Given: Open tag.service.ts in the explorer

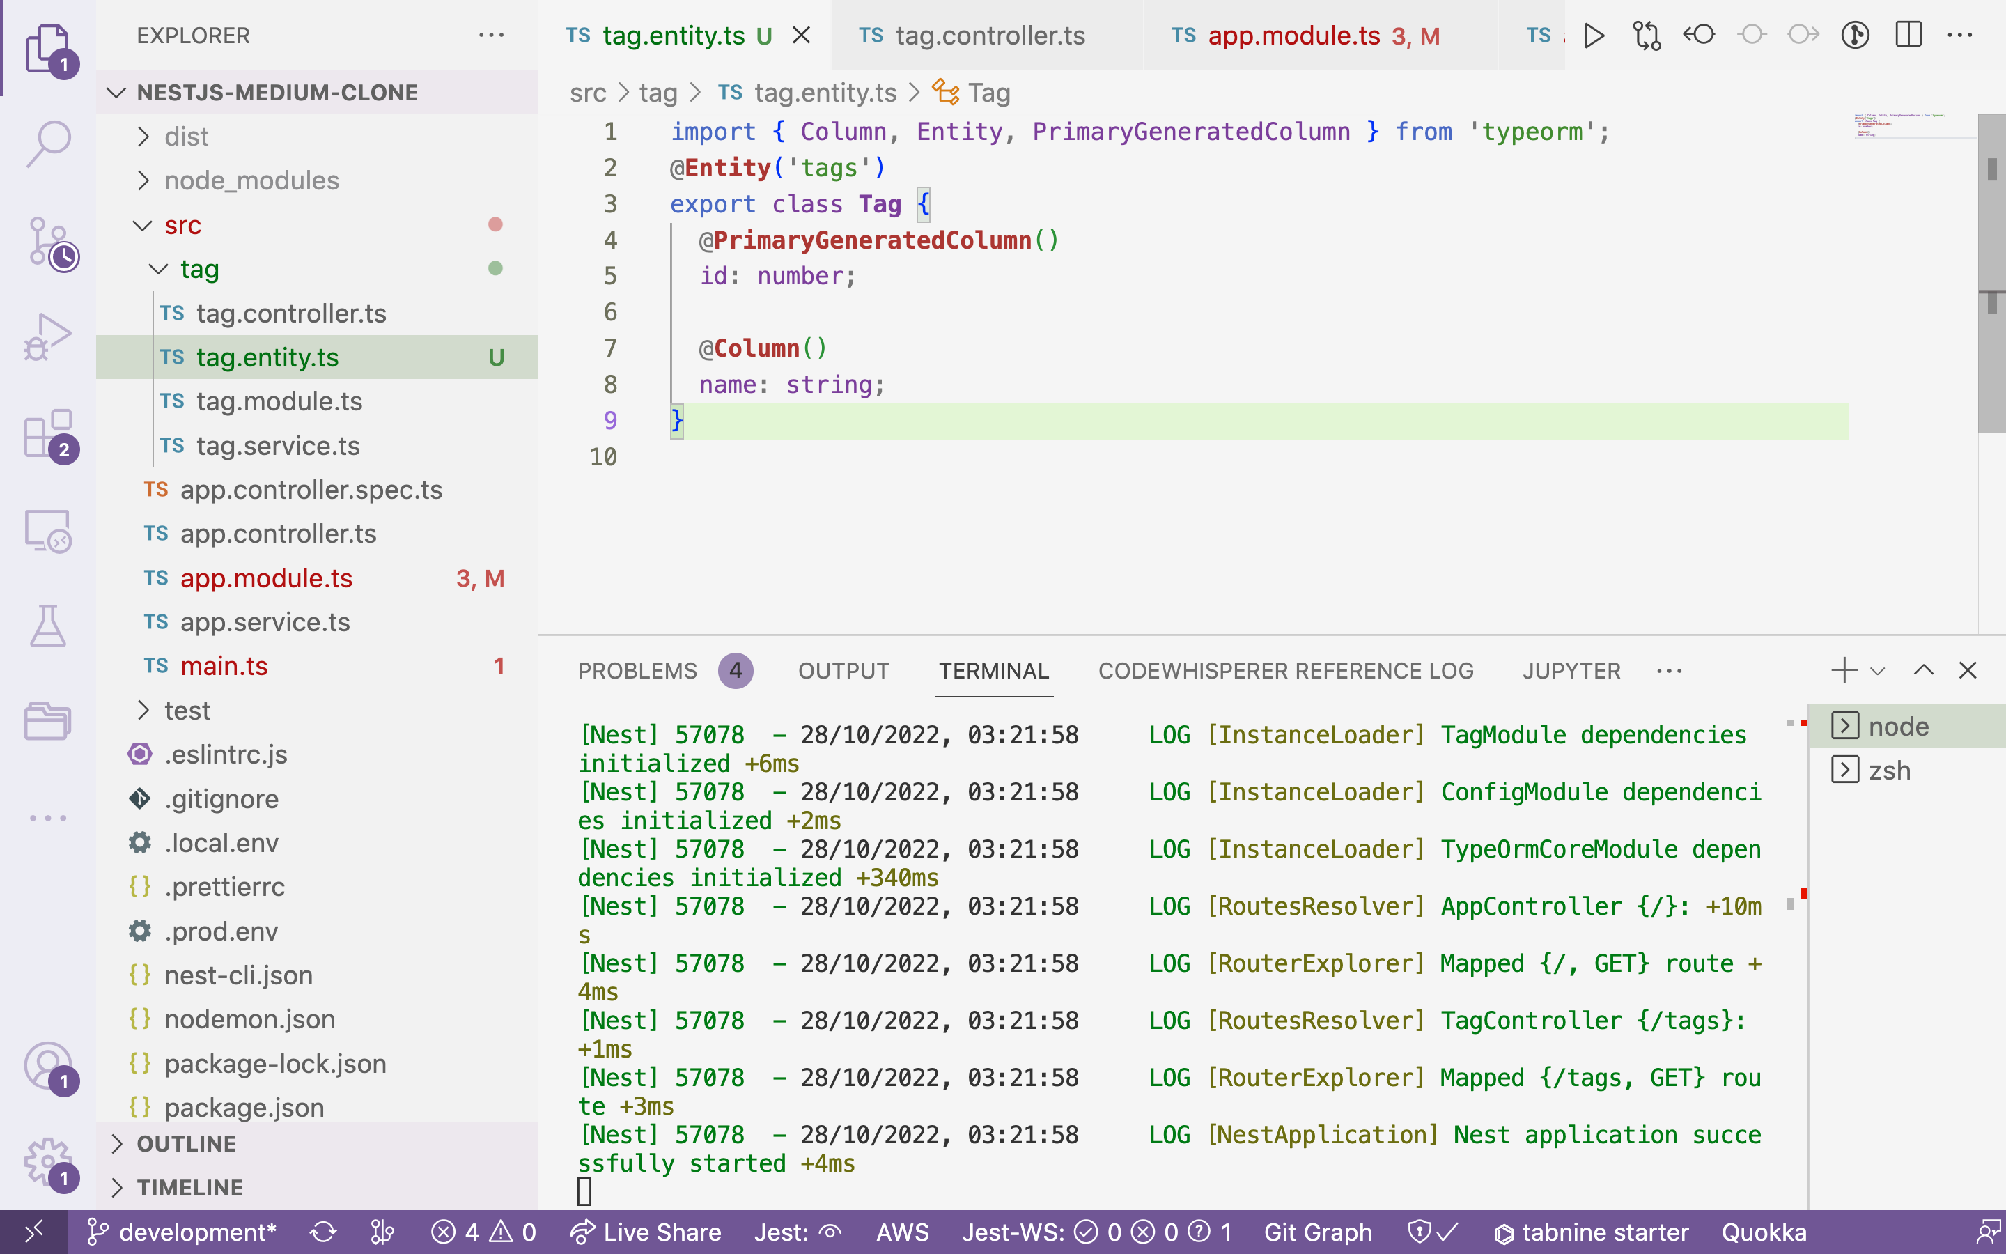Looking at the screenshot, I should (317, 445).
